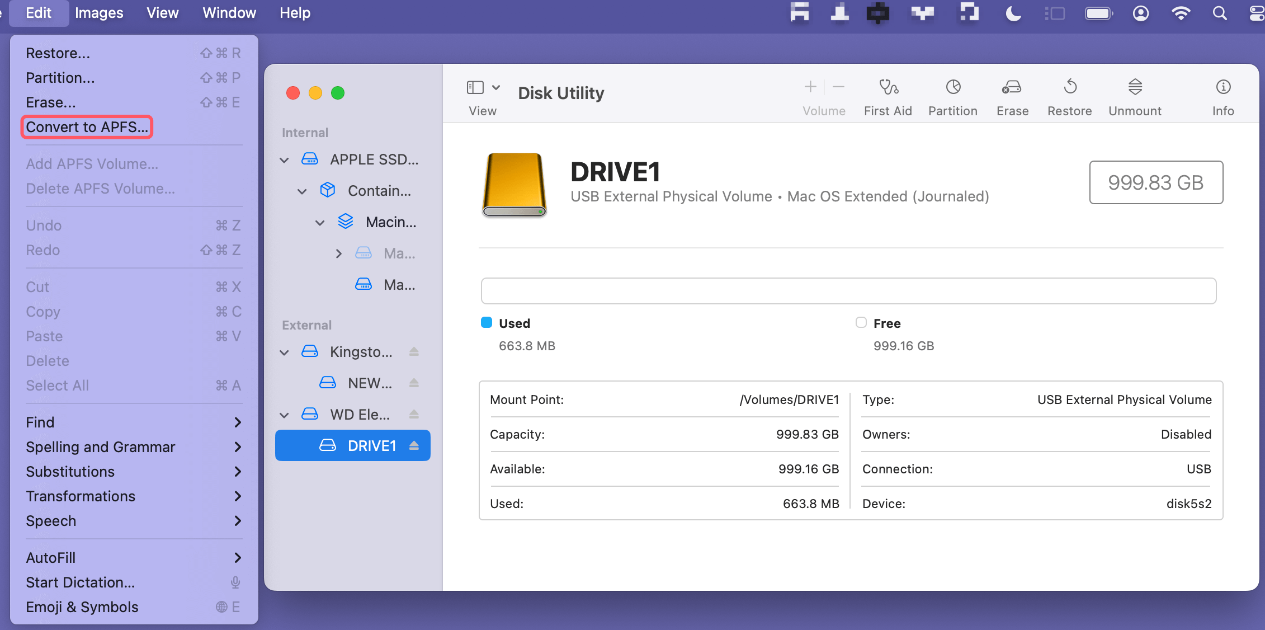Eject the DRIVE1 volume
1265x630 pixels.
point(414,445)
